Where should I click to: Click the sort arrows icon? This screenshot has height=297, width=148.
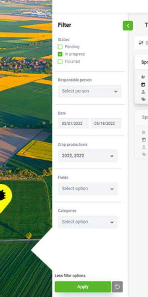point(141,43)
